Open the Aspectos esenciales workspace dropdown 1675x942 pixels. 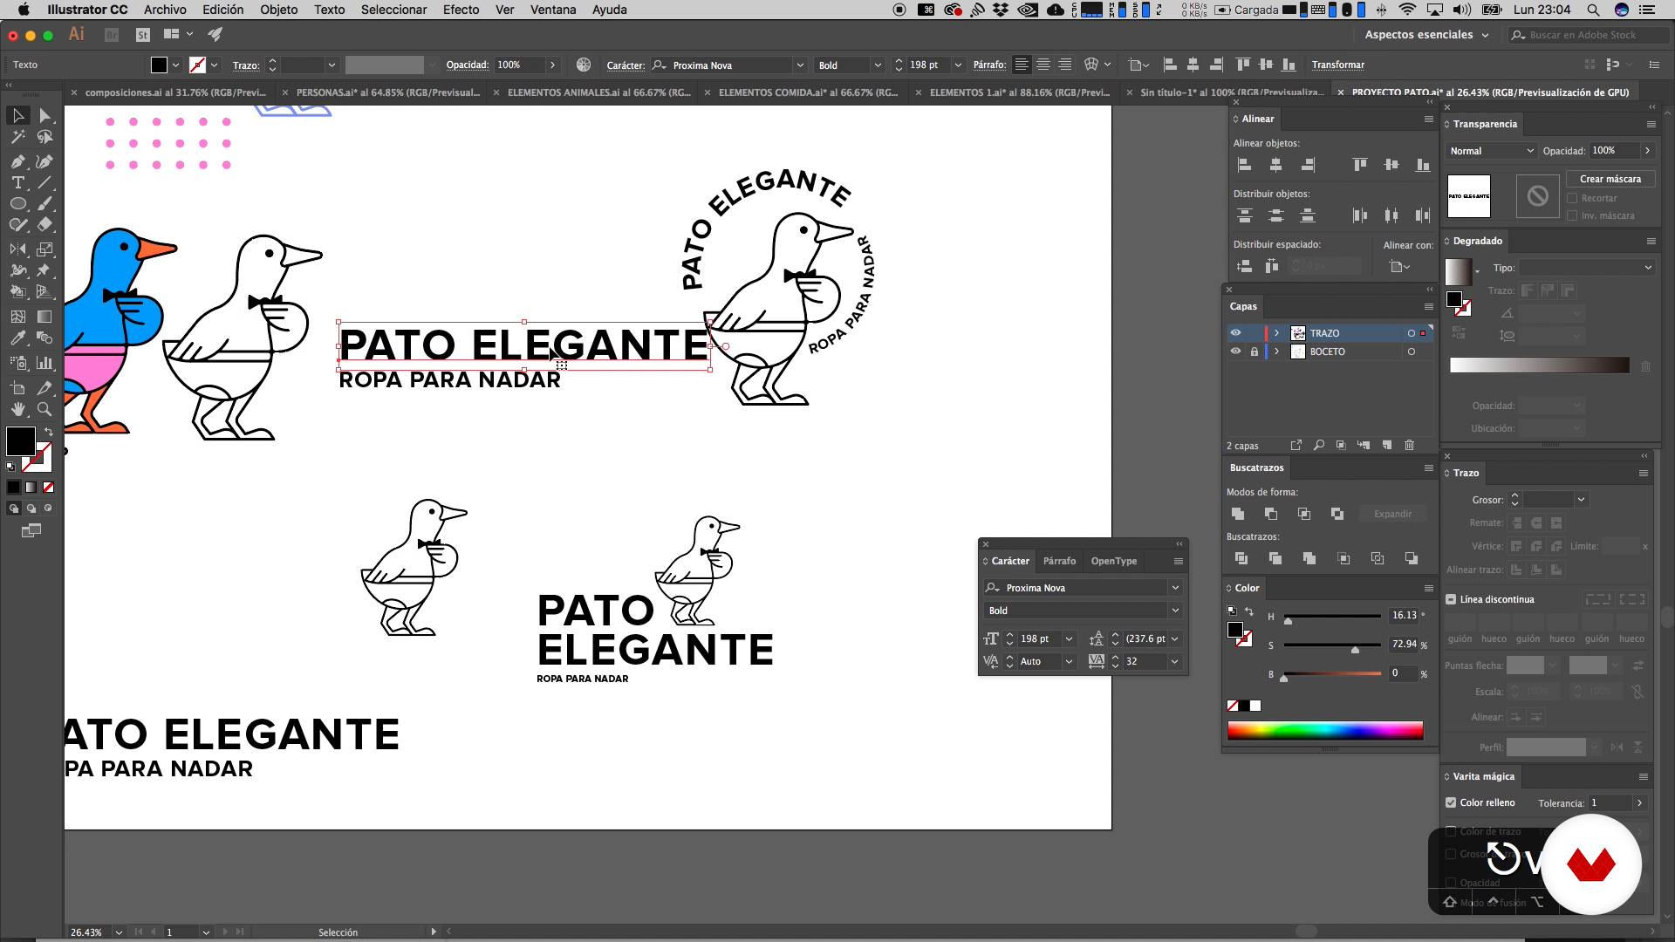click(1426, 35)
